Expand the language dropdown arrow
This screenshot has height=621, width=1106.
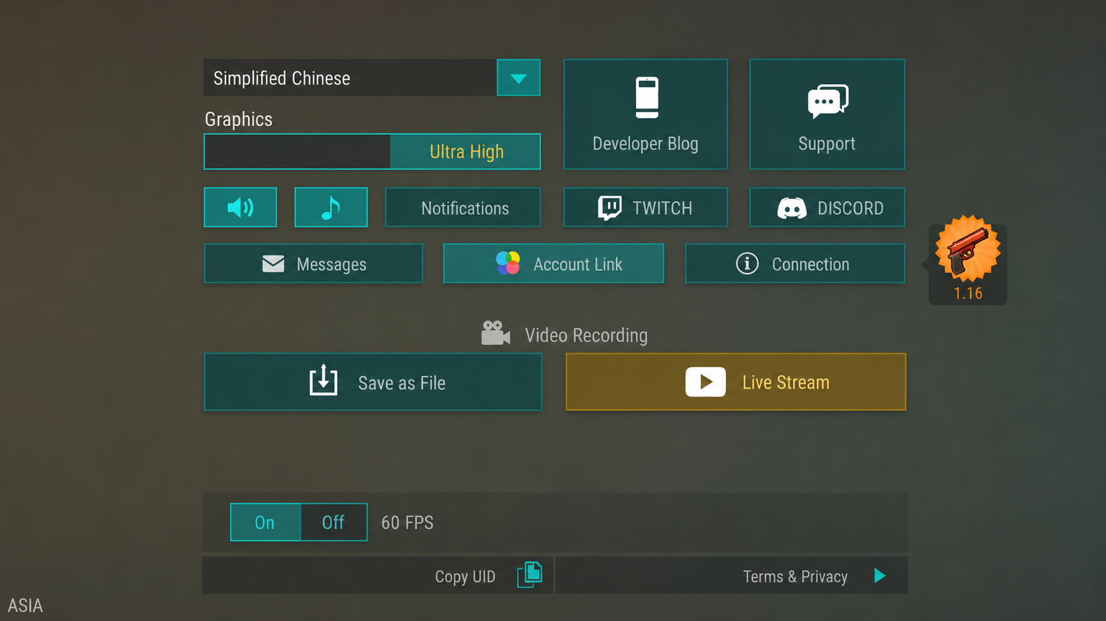518,78
